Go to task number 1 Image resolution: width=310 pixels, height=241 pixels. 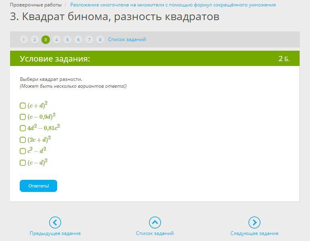click(x=24, y=40)
